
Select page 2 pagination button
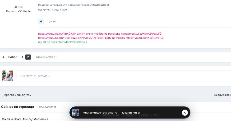coord(28,57)
